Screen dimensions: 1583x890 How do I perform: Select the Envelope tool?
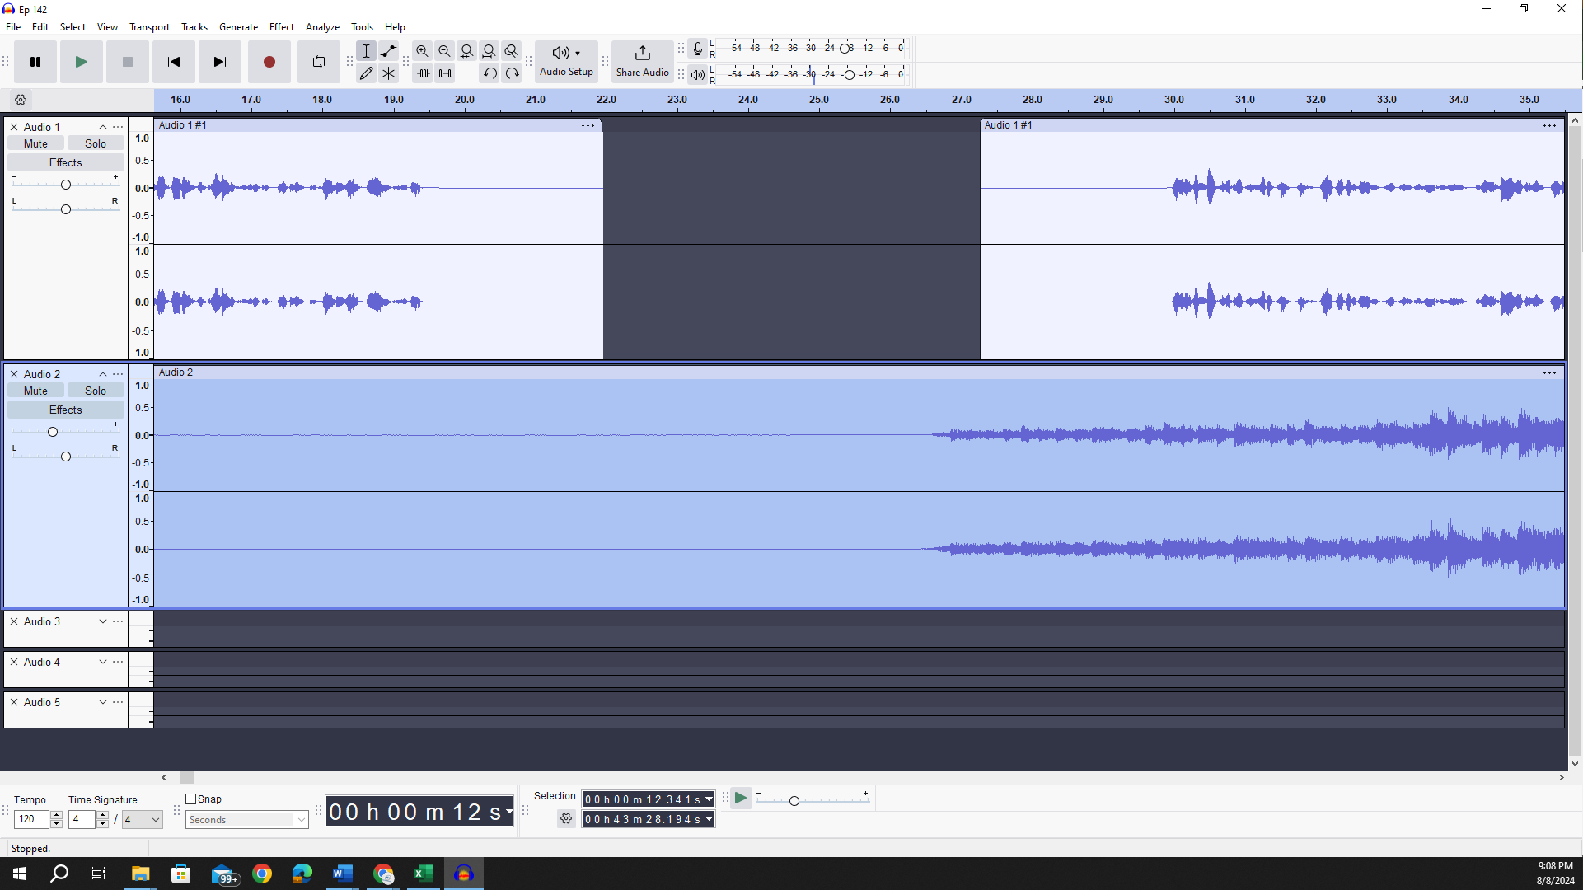tap(388, 50)
